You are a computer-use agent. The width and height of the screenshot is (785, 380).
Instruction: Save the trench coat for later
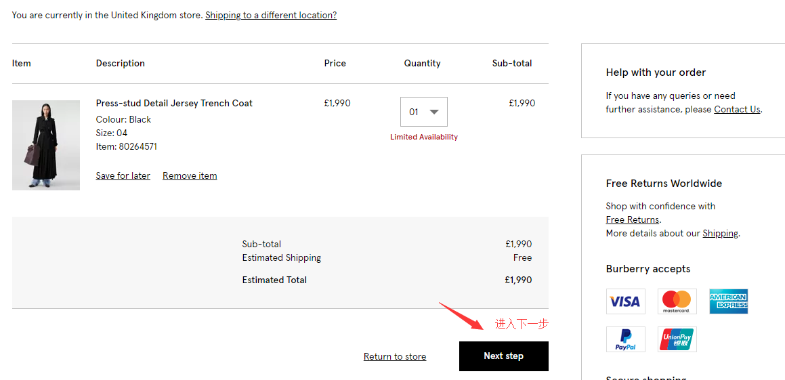[123, 175]
